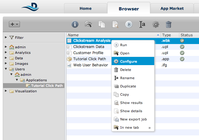This screenshot has height=140, width=199.
Task: Collapse the Applications folder node
Action: [x=17, y=80]
